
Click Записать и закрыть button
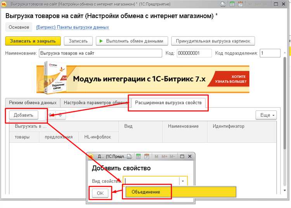[x=33, y=41]
